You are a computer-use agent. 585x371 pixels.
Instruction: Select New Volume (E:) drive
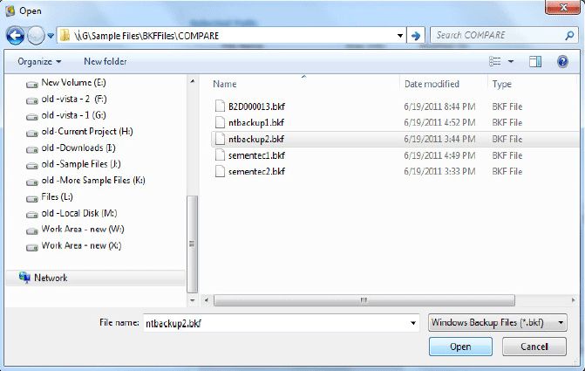click(x=73, y=83)
